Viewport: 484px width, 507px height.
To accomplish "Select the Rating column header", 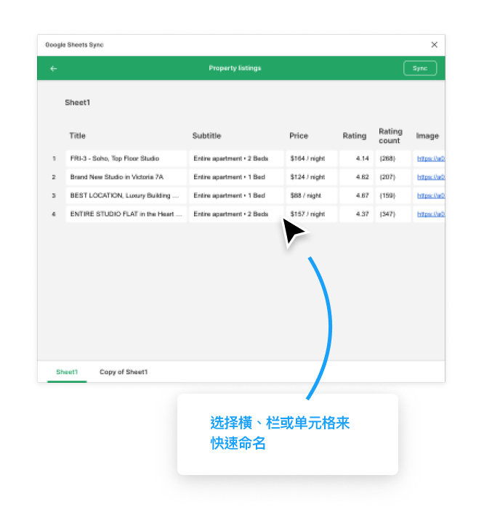I will coord(355,136).
